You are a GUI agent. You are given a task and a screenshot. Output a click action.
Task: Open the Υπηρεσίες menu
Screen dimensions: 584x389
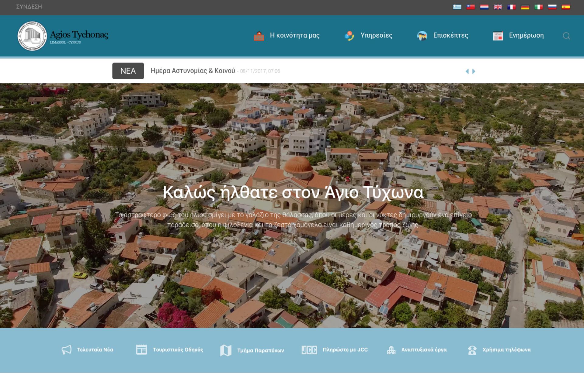(376, 36)
